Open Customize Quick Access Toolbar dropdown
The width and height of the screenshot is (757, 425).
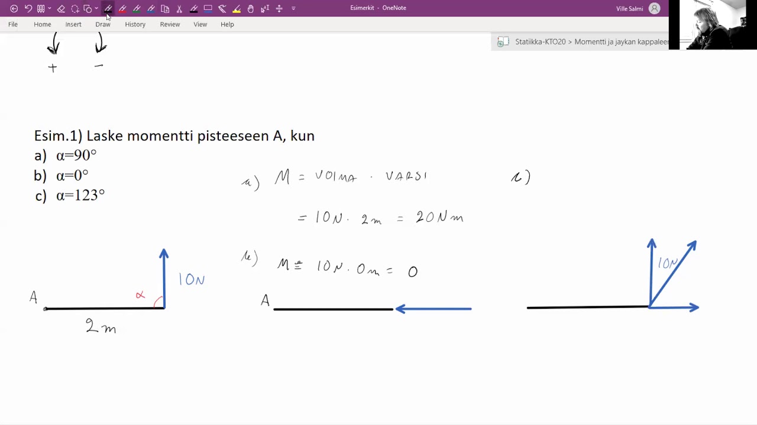(293, 8)
